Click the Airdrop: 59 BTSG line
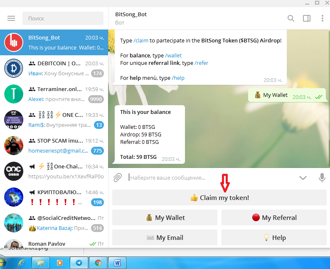 click(140, 135)
